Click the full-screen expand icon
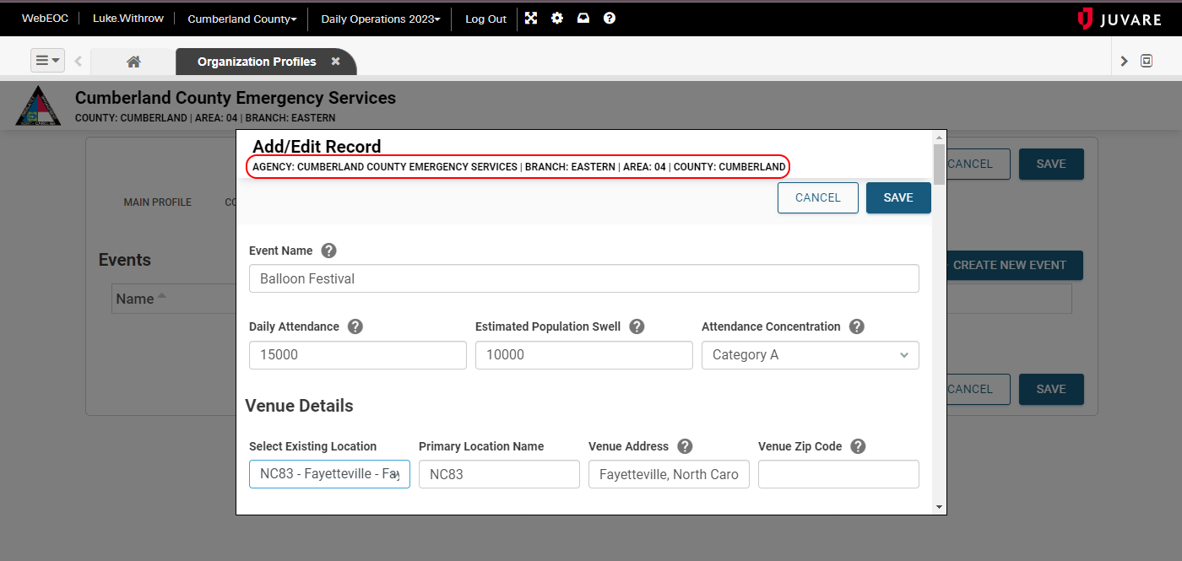Image resolution: width=1182 pixels, height=561 pixels. point(530,18)
